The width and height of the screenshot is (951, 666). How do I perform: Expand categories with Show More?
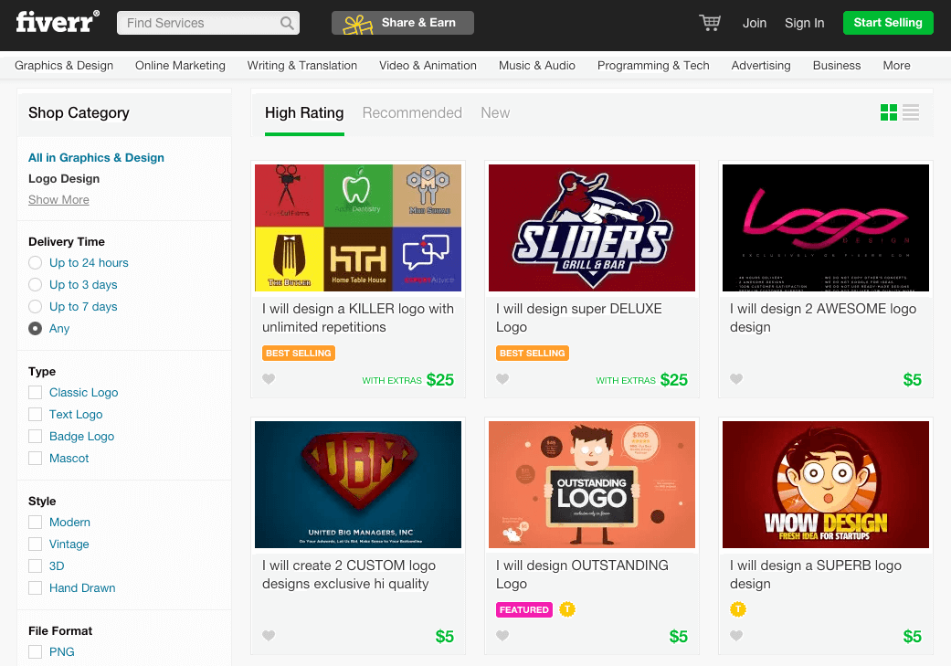58,200
